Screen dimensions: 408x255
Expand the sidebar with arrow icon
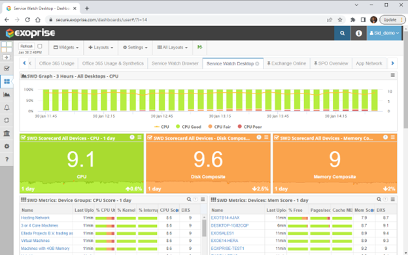7,58
